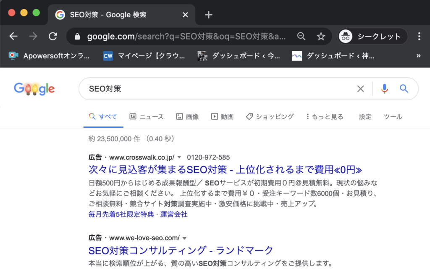Click the 0120-972-585 phone number
The image size is (430, 269).
click(x=208, y=157)
